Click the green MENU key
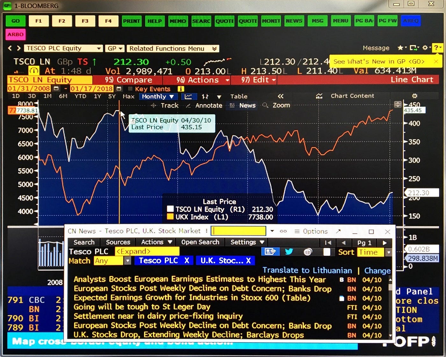 tap(341, 21)
